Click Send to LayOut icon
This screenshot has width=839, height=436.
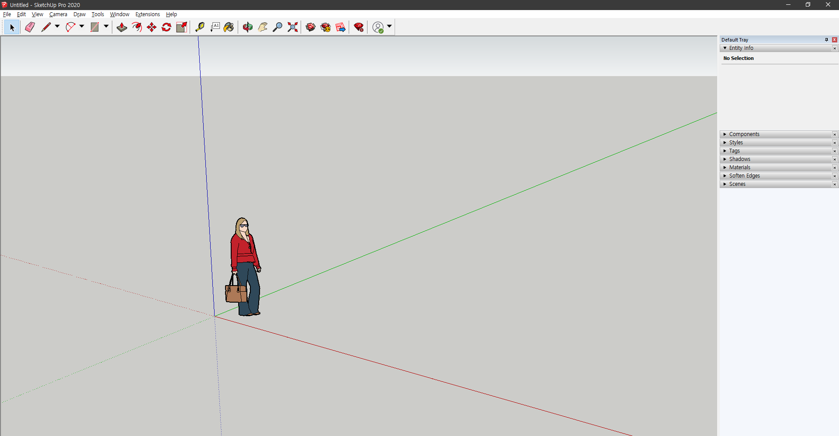pos(340,27)
